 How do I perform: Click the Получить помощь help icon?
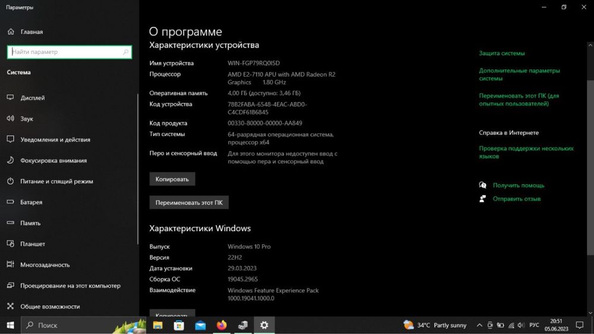tap(482, 185)
